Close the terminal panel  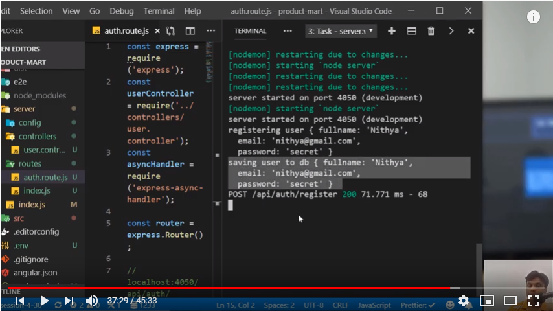471,31
